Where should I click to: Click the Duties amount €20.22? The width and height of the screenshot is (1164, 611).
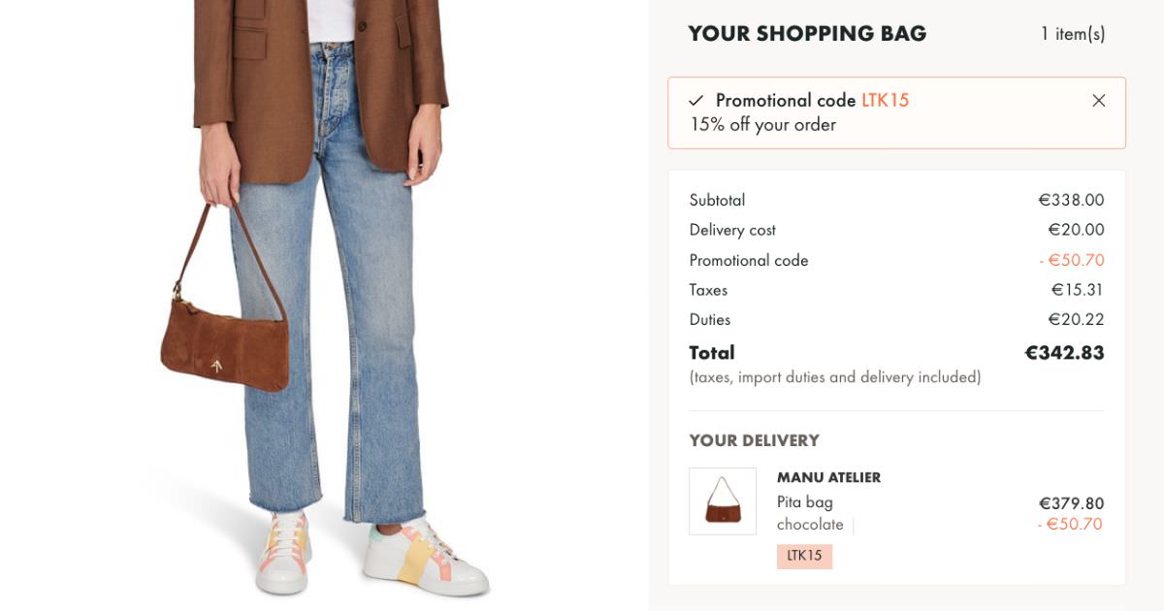point(1076,320)
